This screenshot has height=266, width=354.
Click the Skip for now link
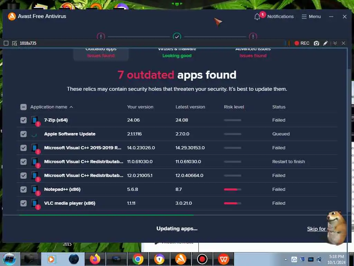(317, 229)
